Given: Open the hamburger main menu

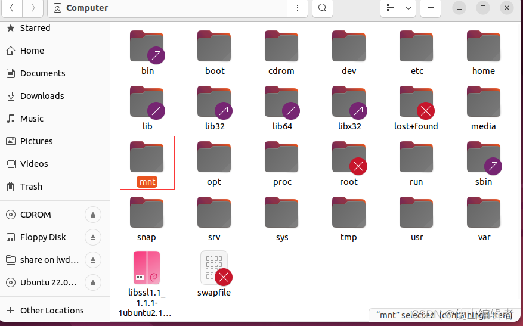Looking at the screenshot, I should click(431, 8).
